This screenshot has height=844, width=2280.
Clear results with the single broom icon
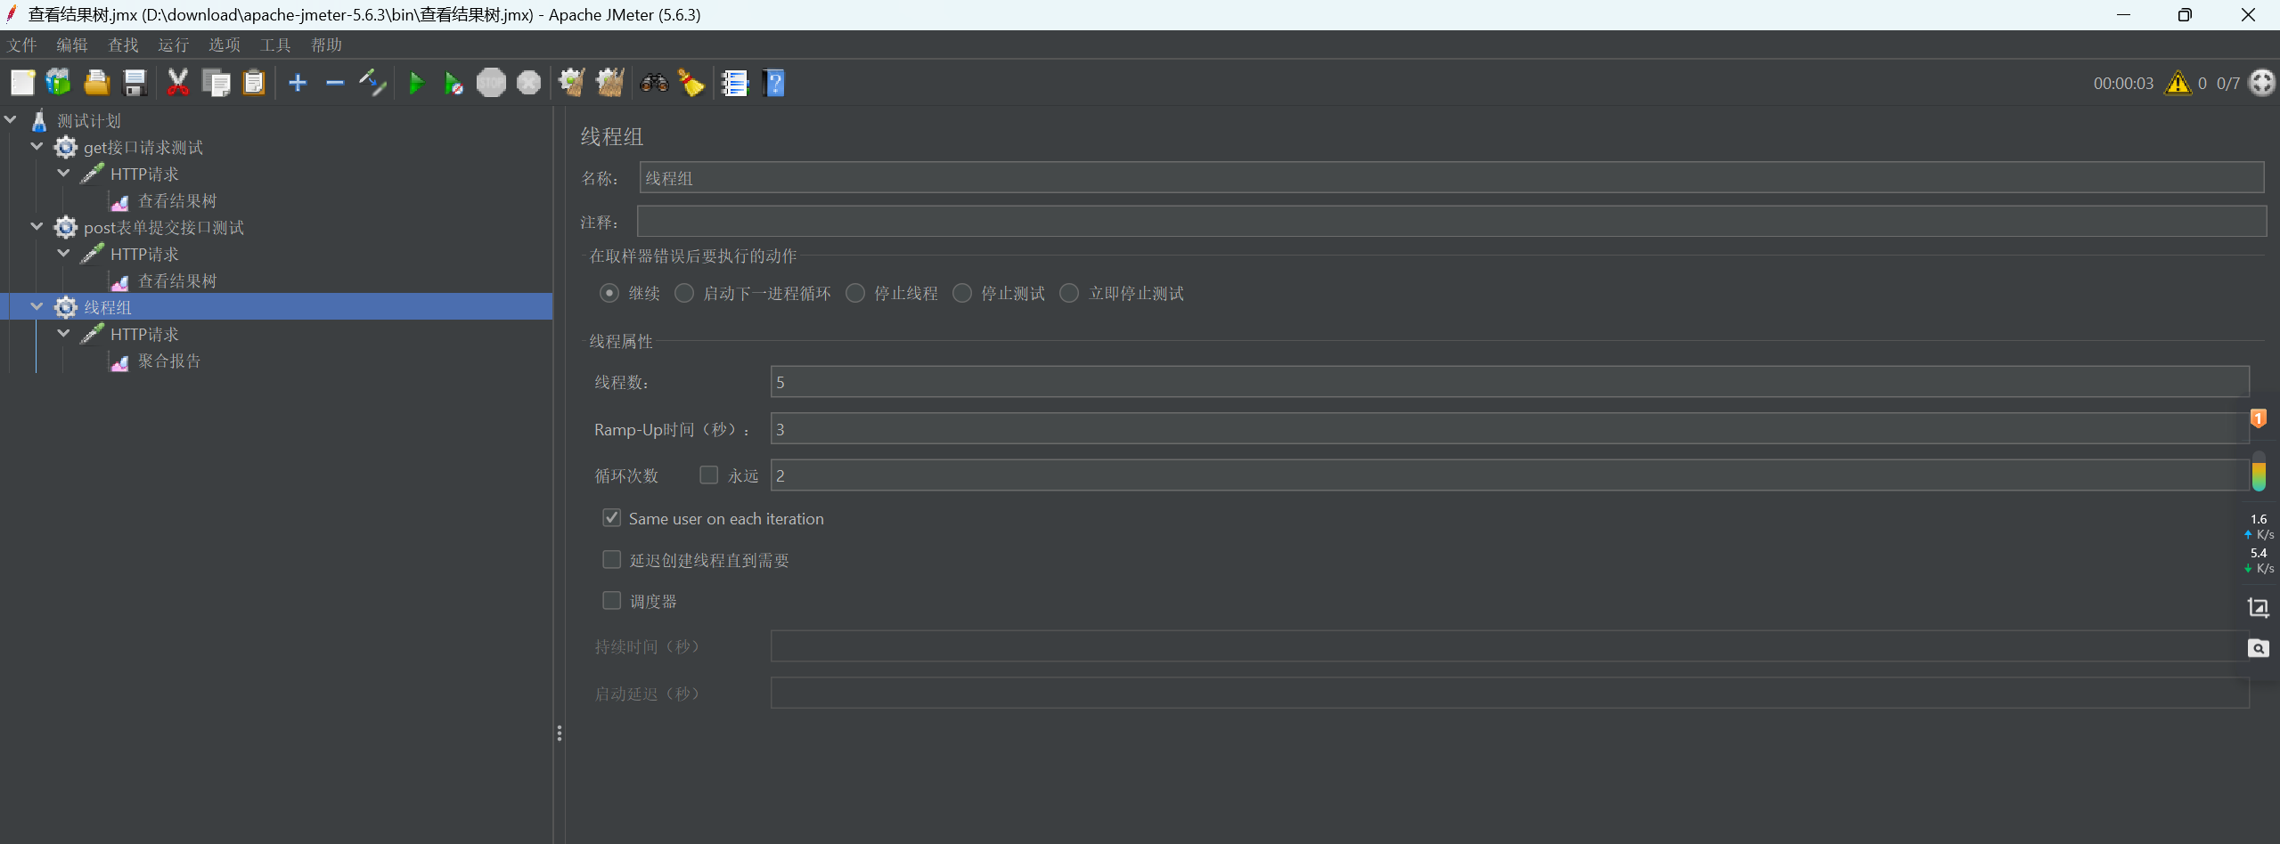(x=572, y=83)
